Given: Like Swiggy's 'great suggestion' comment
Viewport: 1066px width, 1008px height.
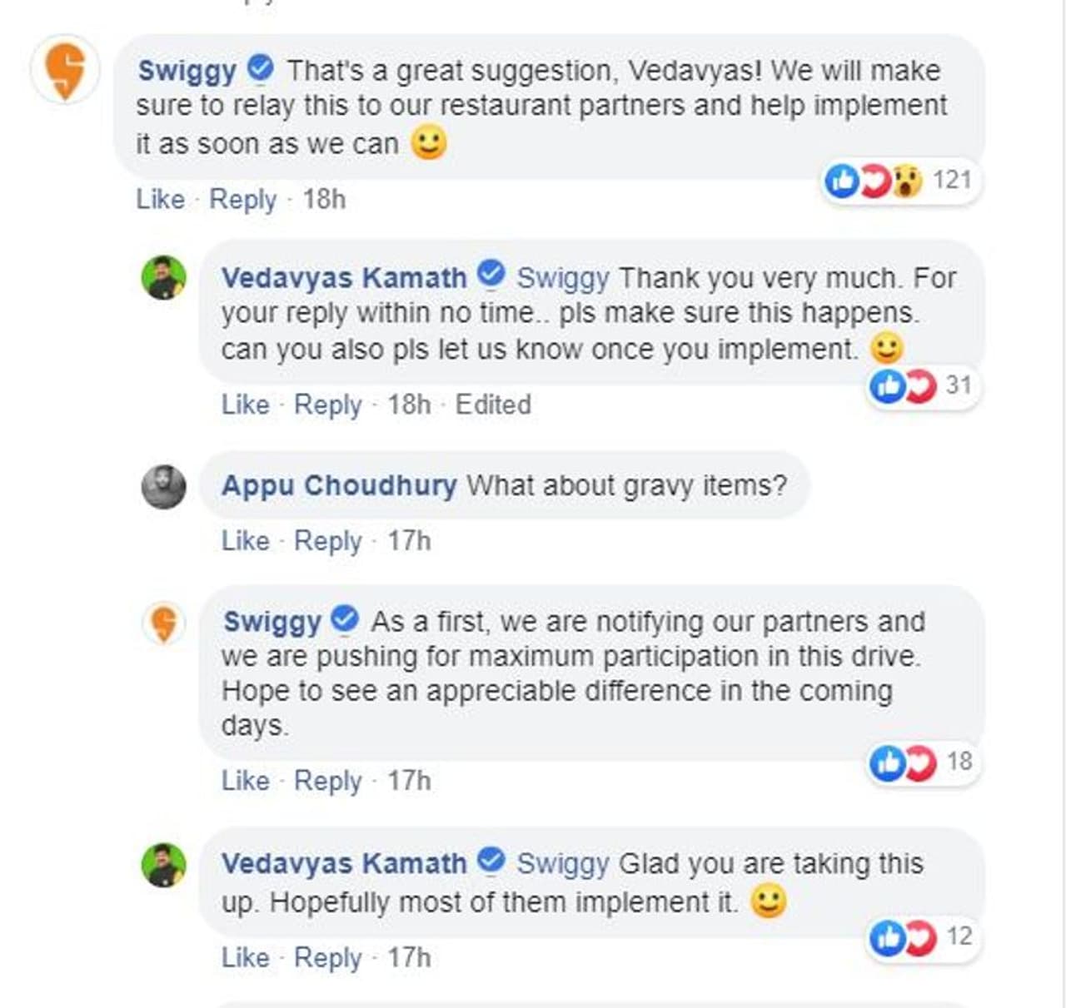Looking at the screenshot, I should coord(160,200).
